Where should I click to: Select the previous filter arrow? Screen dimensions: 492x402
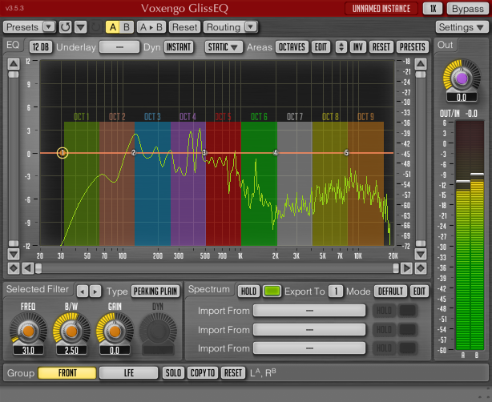click(x=83, y=291)
